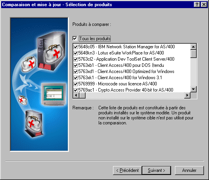Click the scroll down arrow in product list

194,89
